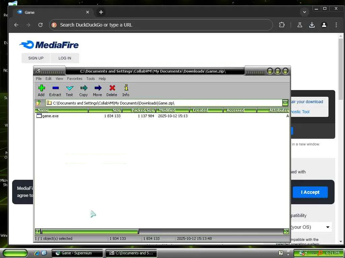This screenshot has width=345, height=258.
Task: Open the Help menu in 7-Zip
Action: click(102, 79)
